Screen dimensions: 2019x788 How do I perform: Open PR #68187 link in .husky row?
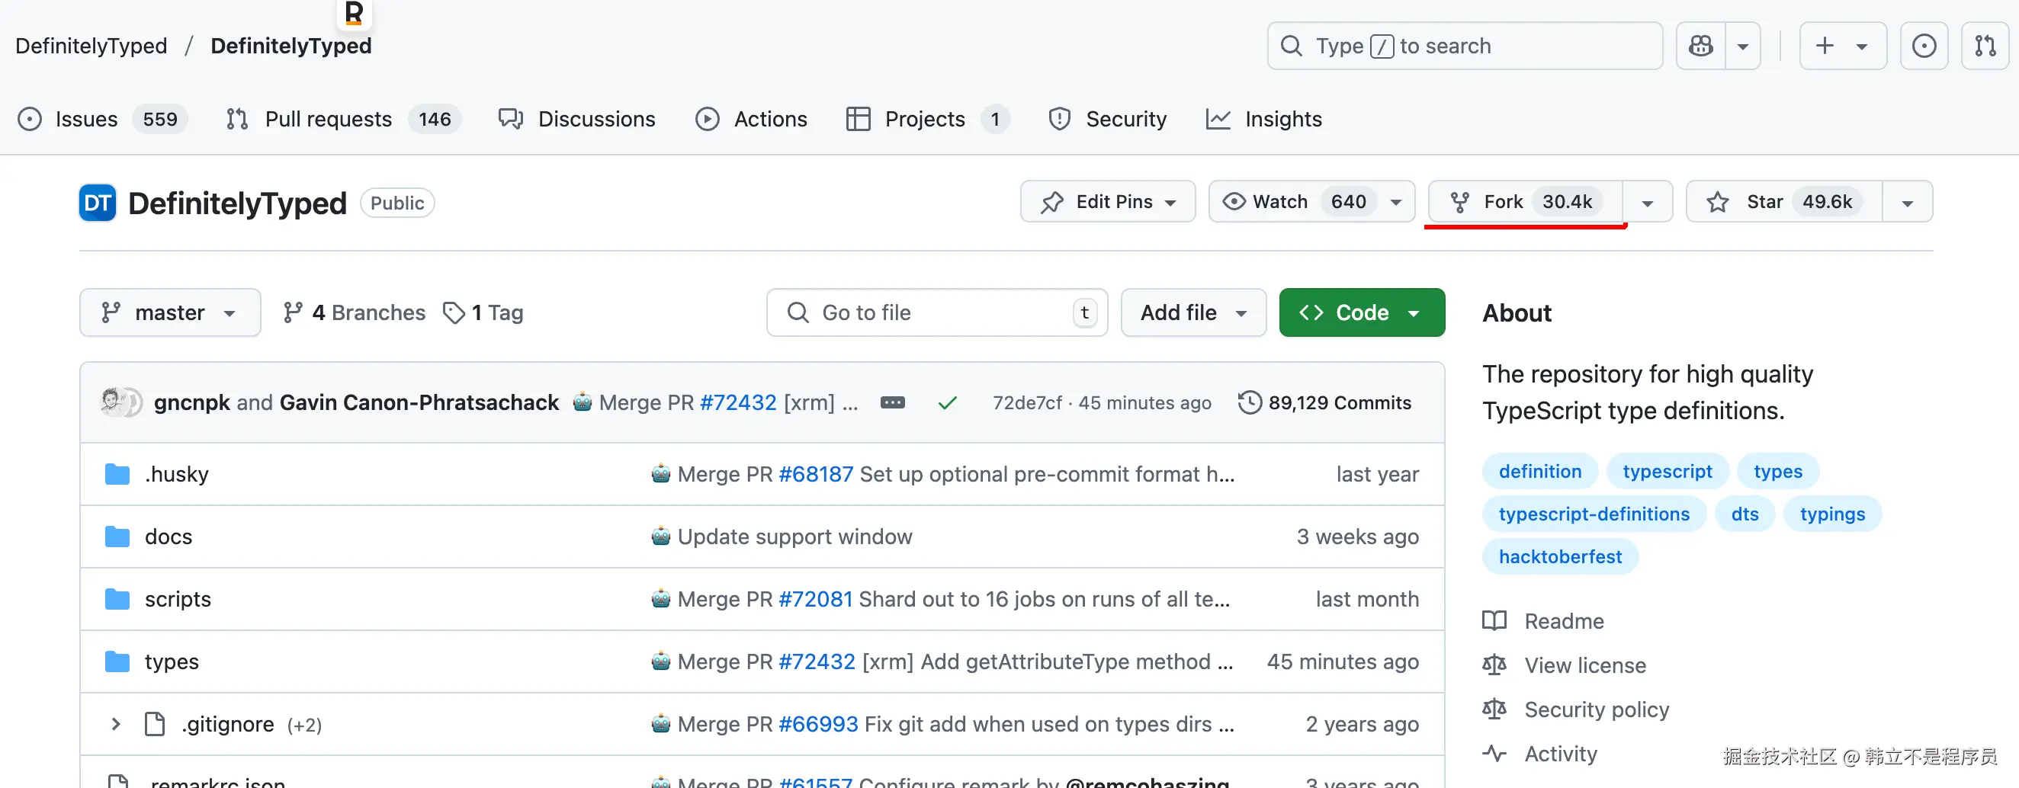point(816,474)
